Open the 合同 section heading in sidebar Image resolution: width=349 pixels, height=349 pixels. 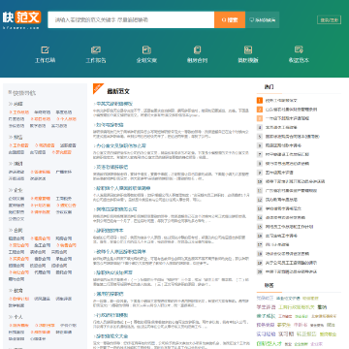(x=17, y=231)
